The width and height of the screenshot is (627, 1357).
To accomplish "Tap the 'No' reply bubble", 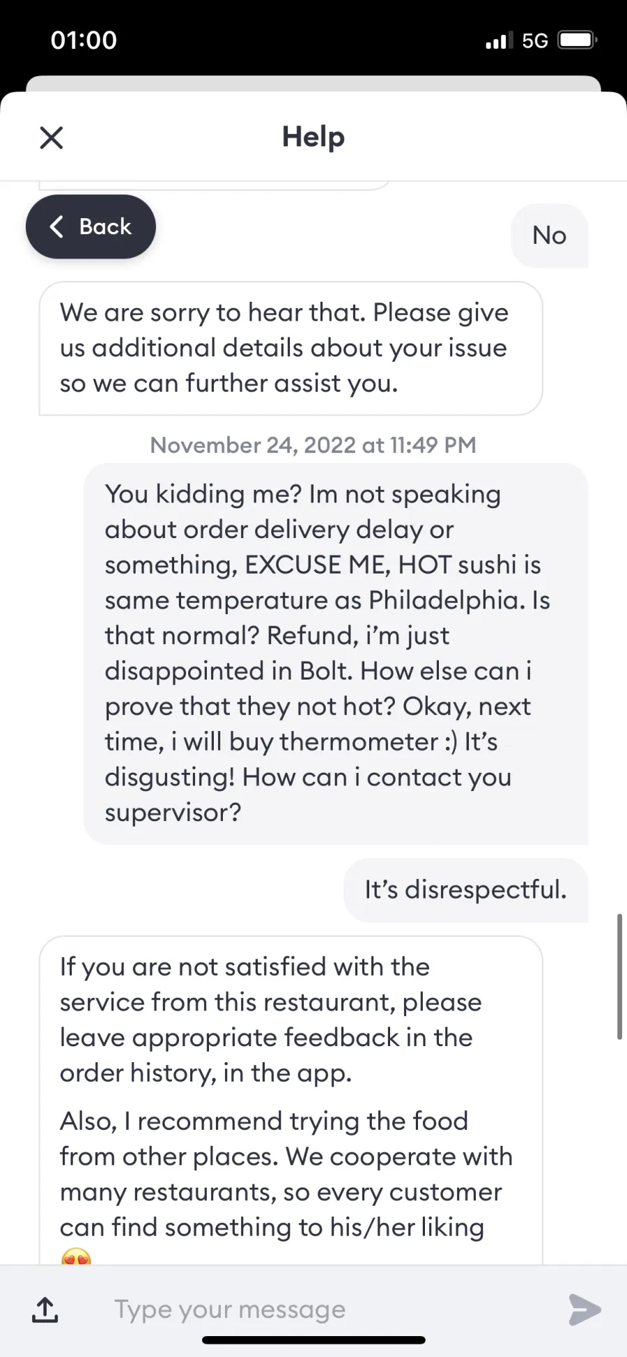I will coord(550,236).
